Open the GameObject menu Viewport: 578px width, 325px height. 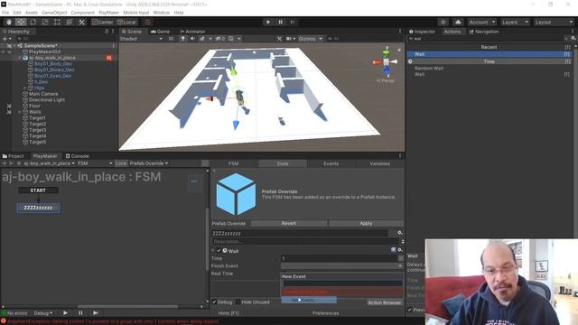[54, 13]
